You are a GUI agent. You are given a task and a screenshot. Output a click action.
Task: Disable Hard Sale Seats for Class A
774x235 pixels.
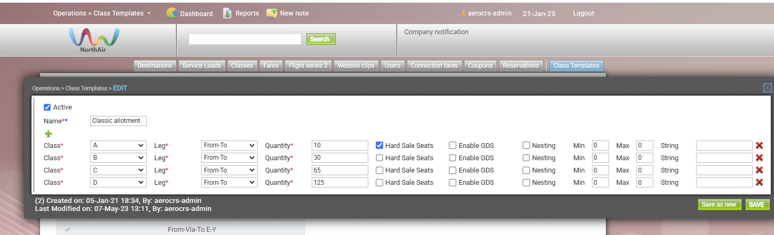click(380, 145)
